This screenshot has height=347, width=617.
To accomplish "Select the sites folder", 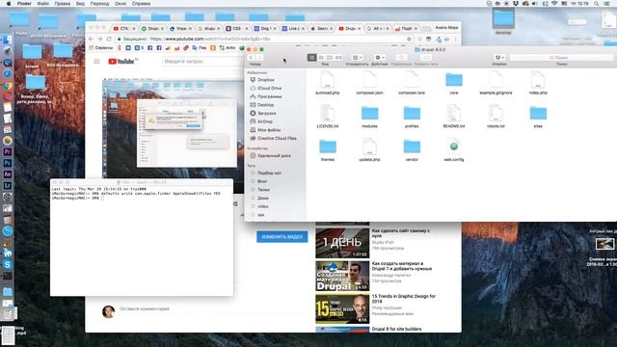I will point(538,117).
